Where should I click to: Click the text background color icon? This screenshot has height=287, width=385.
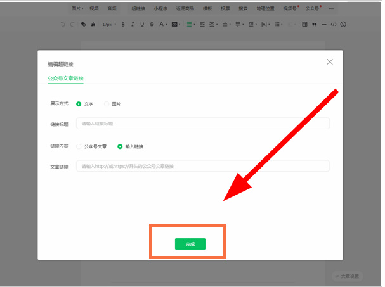(174, 24)
